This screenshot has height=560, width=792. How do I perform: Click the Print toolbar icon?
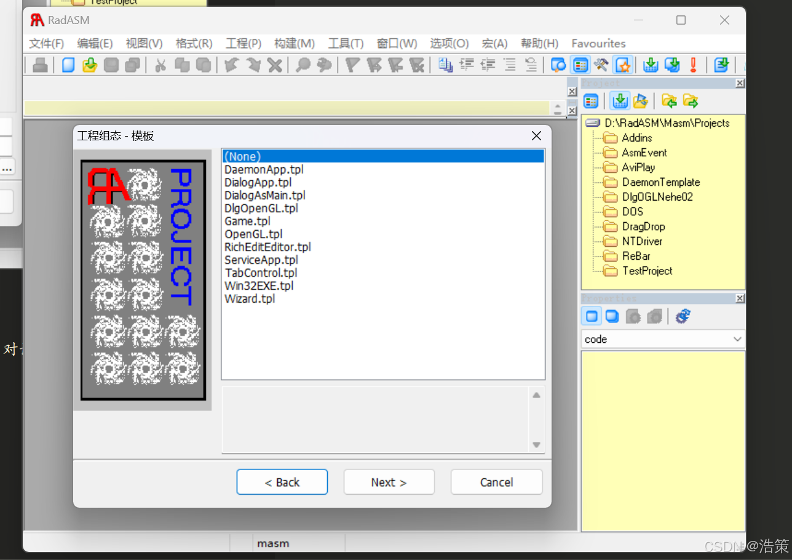[x=41, y=65]
